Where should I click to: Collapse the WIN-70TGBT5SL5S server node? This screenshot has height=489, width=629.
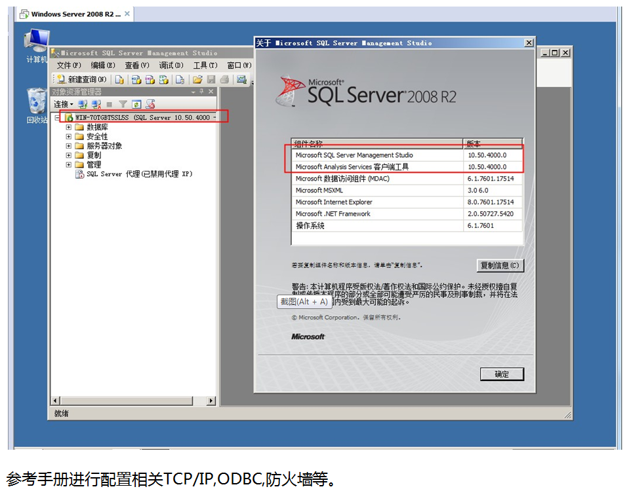point(56,117)
